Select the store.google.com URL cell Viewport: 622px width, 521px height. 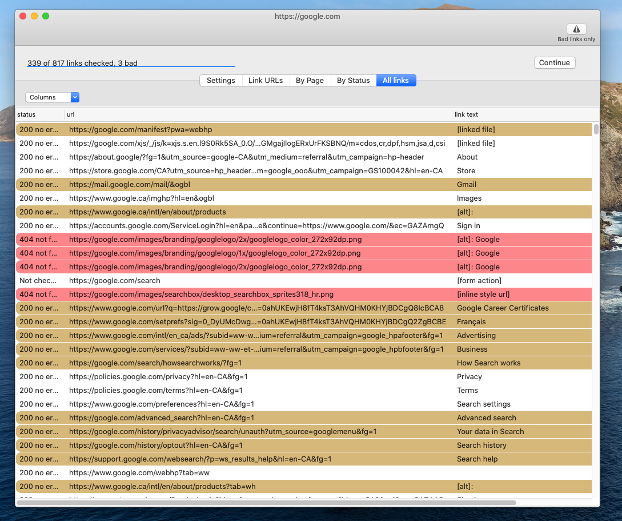[x=256, y=171]
